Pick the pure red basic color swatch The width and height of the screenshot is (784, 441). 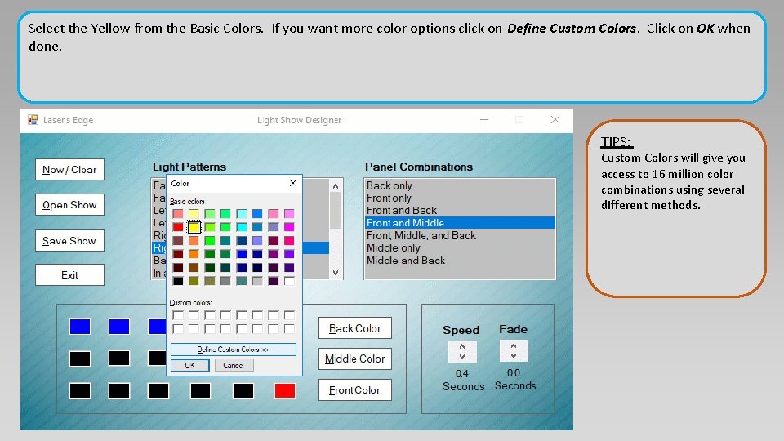coord(177,228)
